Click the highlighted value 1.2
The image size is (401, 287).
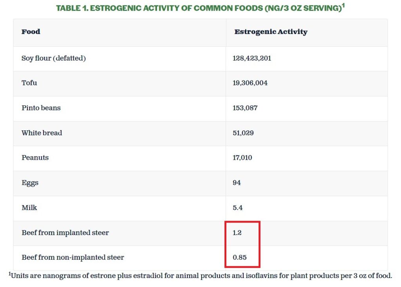coord(237,233)
